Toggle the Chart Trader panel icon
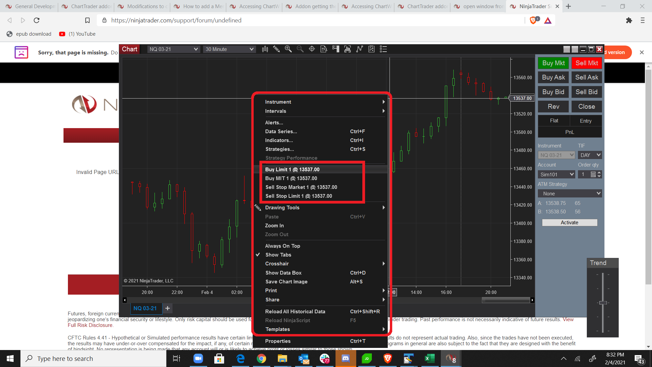 [x=336, y=49]
